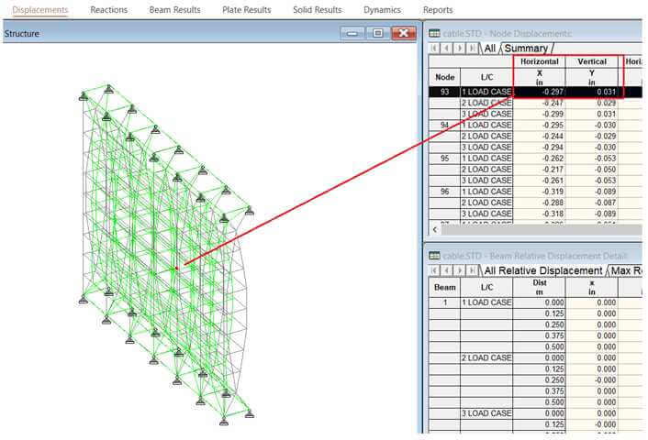648x440 pixels.
Task: Click the red highlighted node in the structure
Action: pos(177,269)
